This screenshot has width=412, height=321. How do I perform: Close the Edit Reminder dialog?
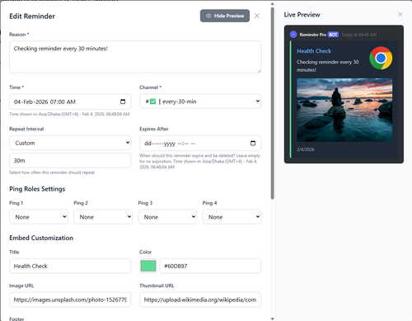(257, 16)
